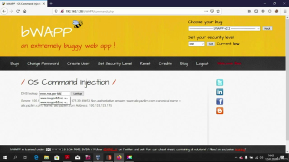Open the Firefox hamburger menu
Image resolution: width=289 pixels, height=162 pixels.
(285, 11)
